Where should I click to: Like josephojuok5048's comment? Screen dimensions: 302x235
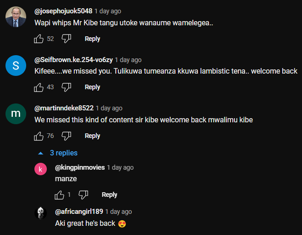pyautogui.click(x=39, y=39)
